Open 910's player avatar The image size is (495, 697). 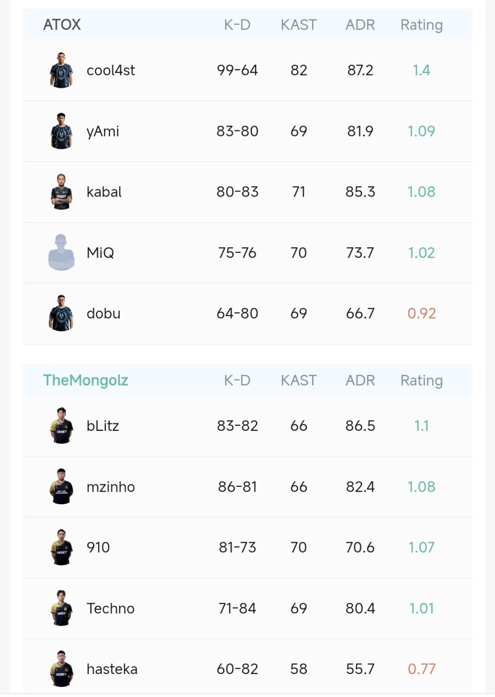tap(61, 547)
